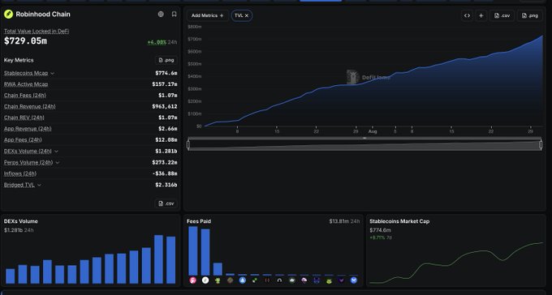
Task: Click App Revenue (24h) label
Action: coord(28,129)
